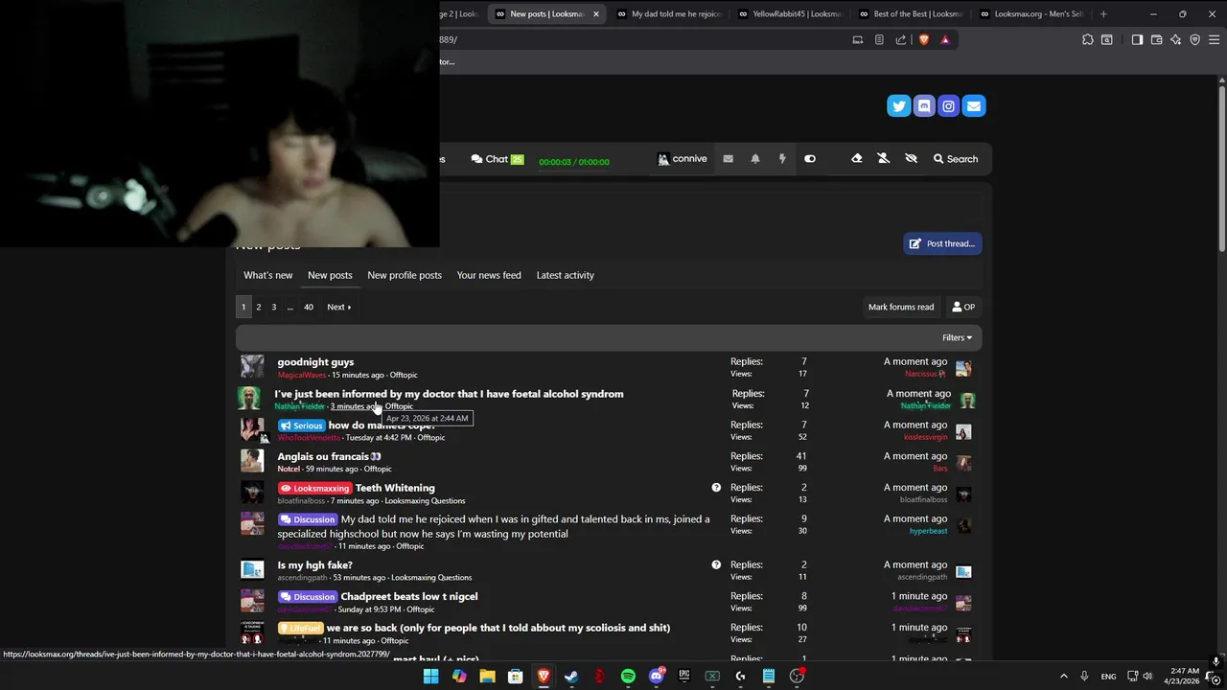
Task: Open the Twitter social link icon
Action: [x=898, y=106]
